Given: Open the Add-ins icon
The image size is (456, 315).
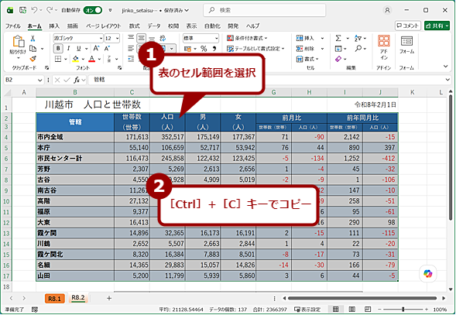Looking at the screenshot, I should pyautogui.click(x=384, y=47).
